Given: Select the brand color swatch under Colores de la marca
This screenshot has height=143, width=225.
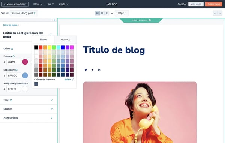Looking at the screenshot, I should click(x=36, y=84).
